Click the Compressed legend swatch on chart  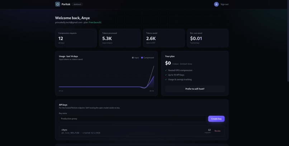142,58
